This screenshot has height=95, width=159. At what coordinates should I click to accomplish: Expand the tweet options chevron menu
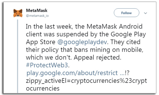[x=145, y=13]
